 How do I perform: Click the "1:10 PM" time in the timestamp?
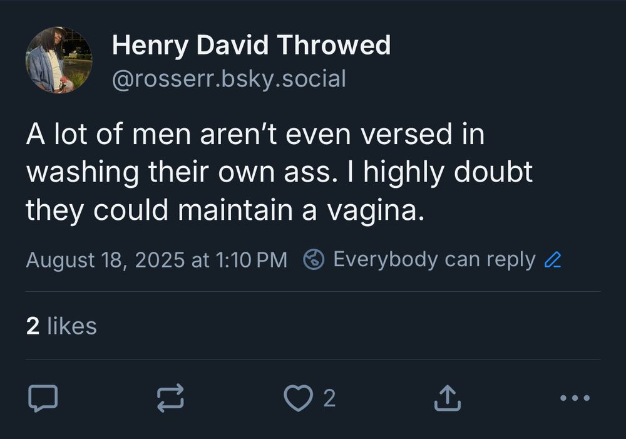250,260
